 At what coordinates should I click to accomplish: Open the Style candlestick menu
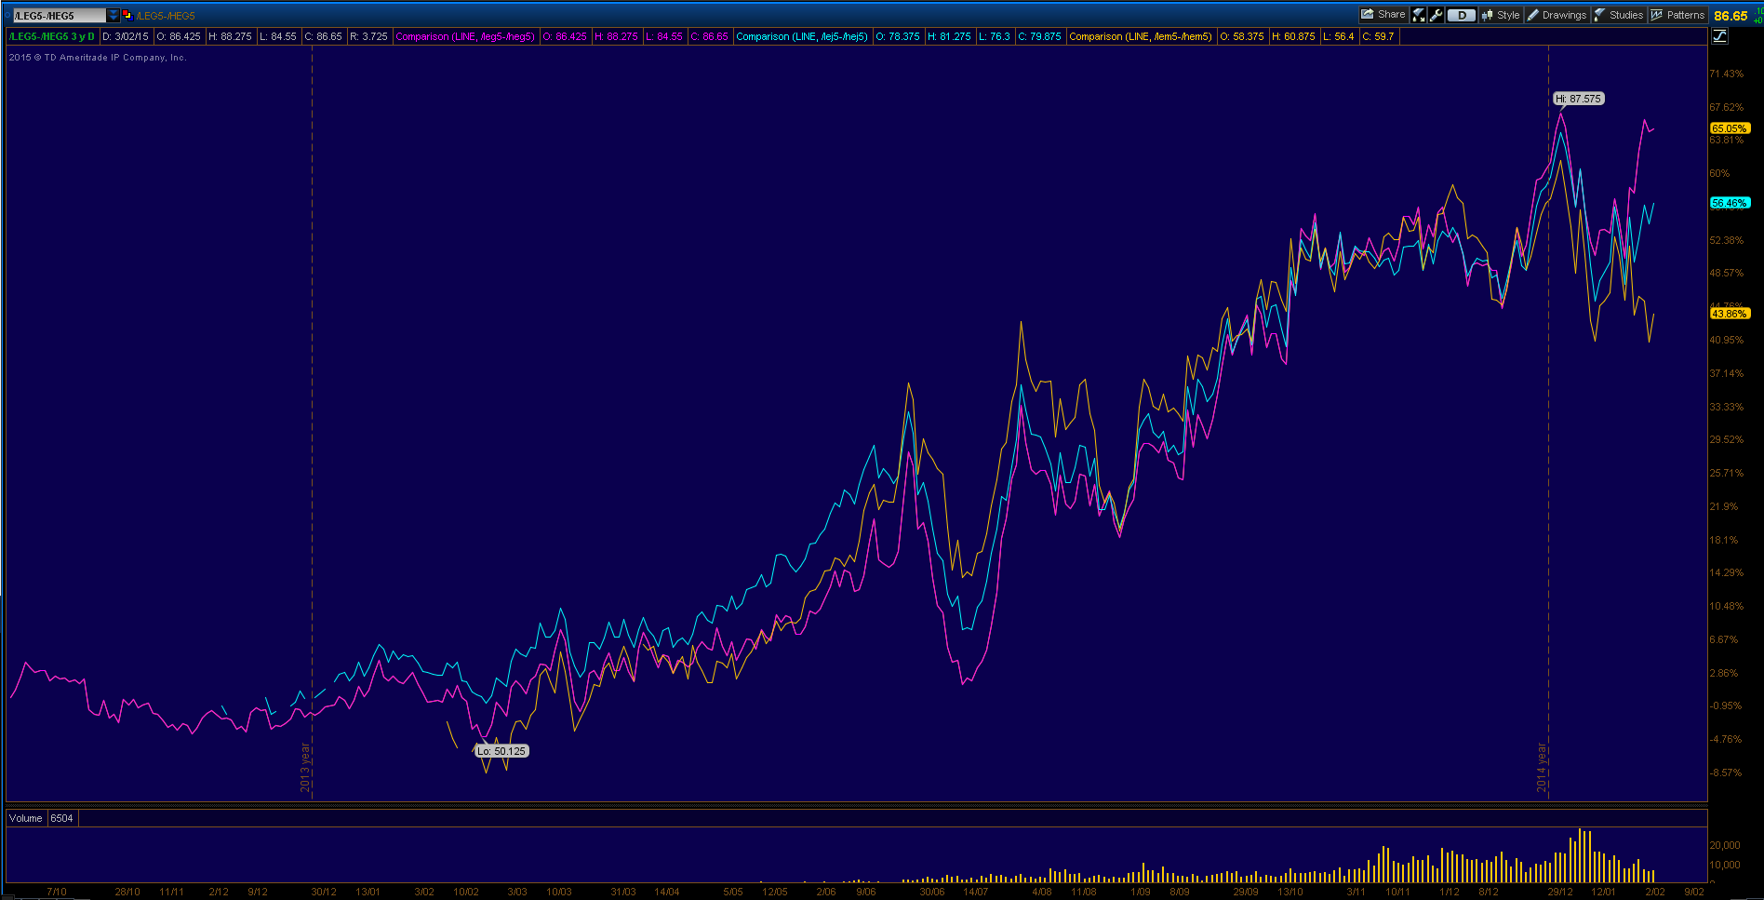[1501, 15]
